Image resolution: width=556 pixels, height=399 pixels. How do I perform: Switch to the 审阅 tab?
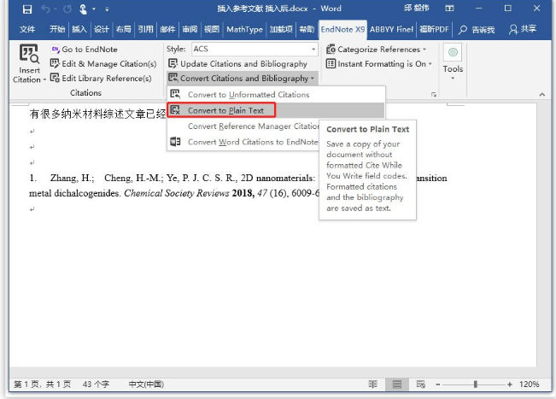190,29
